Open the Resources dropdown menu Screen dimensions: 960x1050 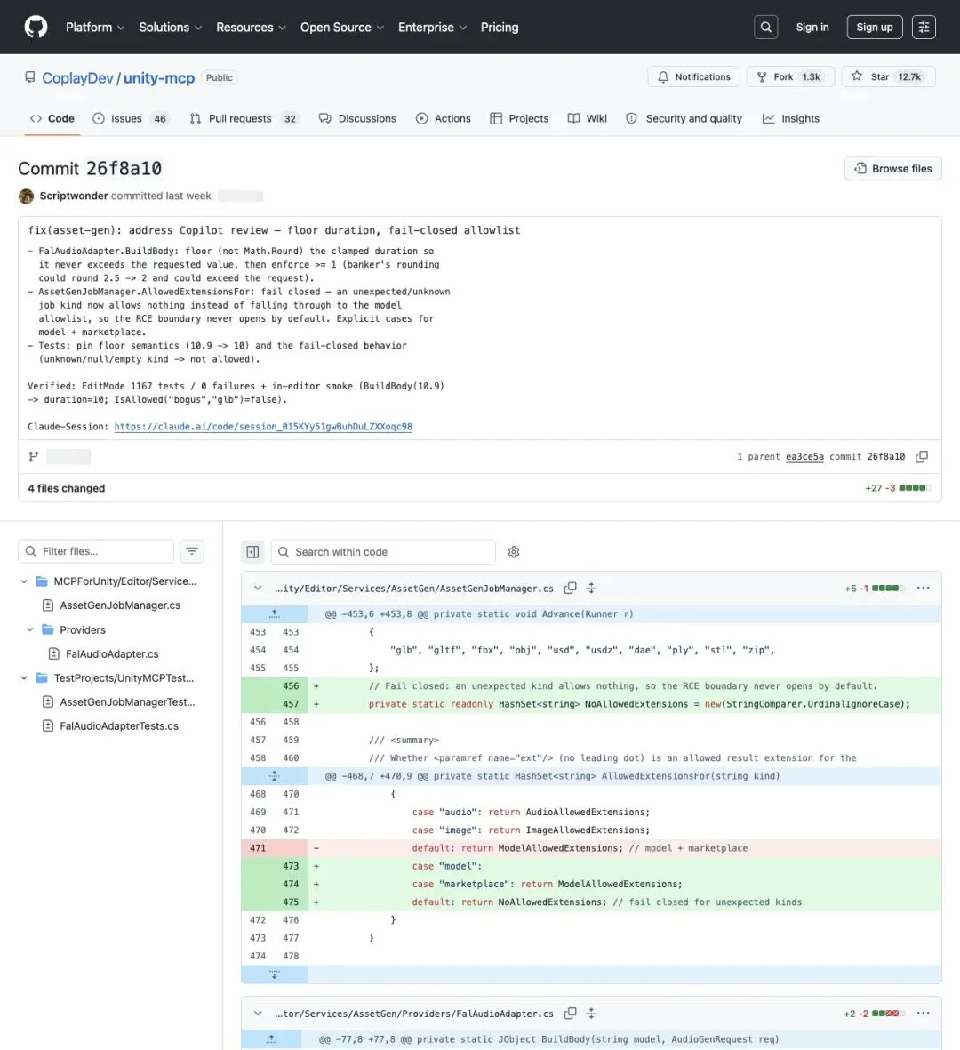pos(251,27)
